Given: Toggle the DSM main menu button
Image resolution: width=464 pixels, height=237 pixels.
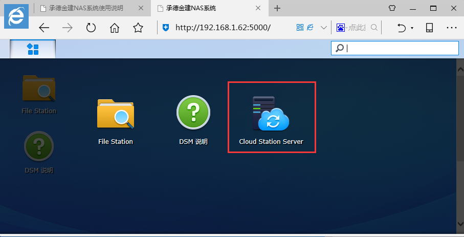Looking at the screenshot, I should (33, 49).
